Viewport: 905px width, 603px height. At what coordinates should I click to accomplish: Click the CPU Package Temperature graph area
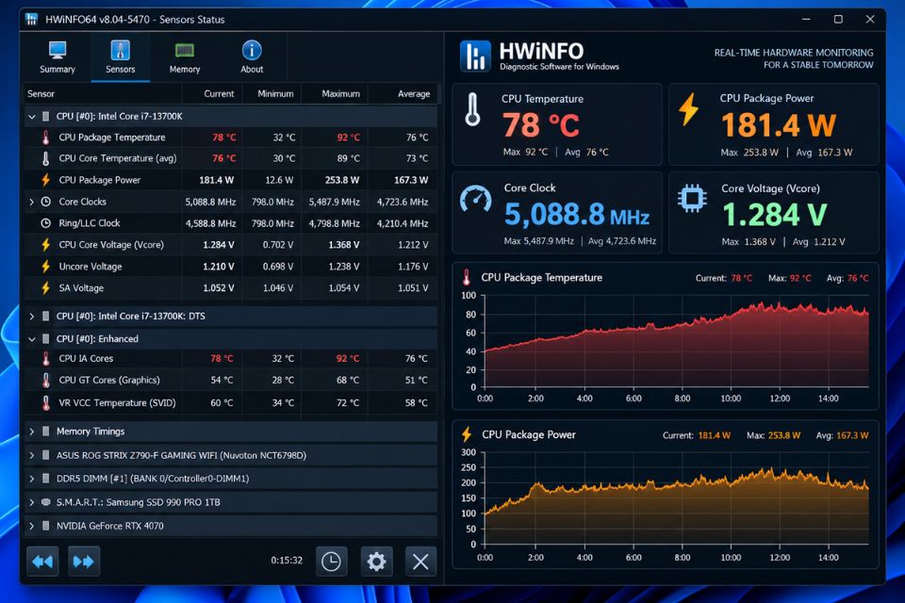(676, 341)
